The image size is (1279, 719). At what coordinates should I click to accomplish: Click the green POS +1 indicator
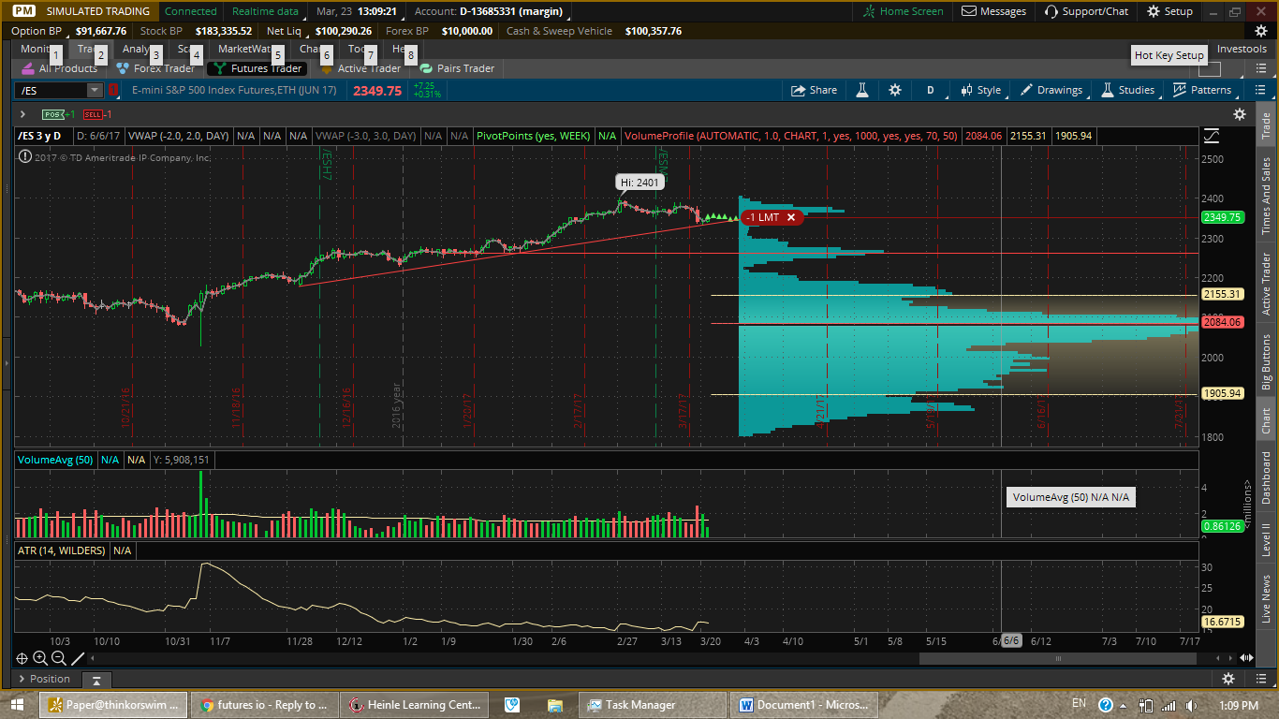click(x=58, y=114)
